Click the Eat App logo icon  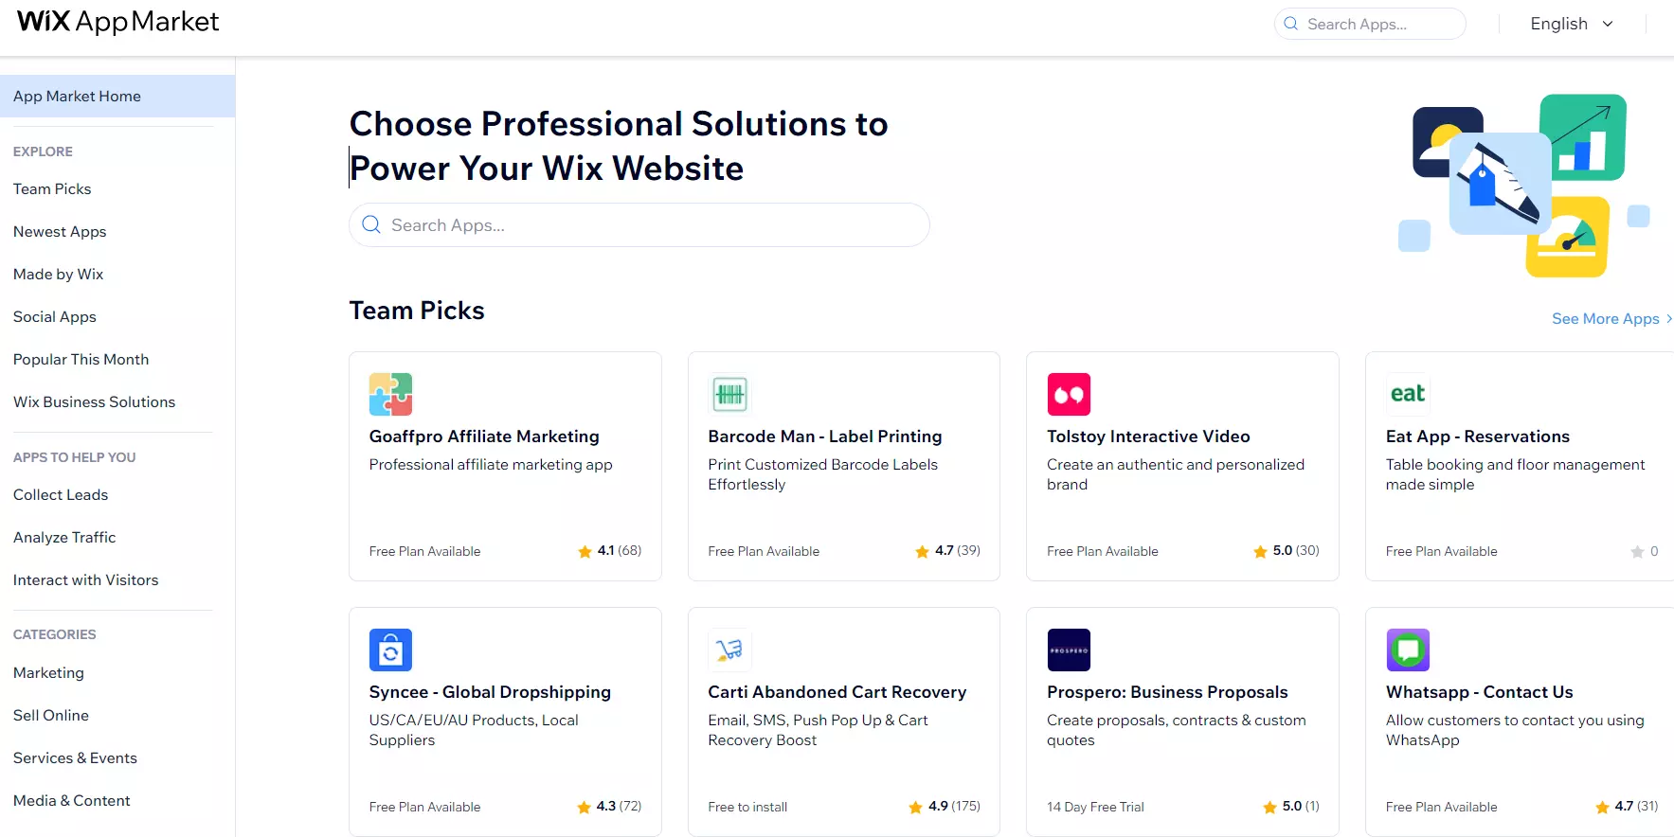(1407, 394)
